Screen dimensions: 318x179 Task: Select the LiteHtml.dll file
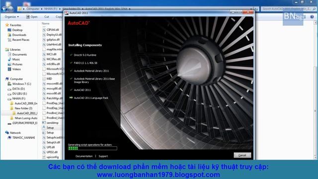[54, 44]
